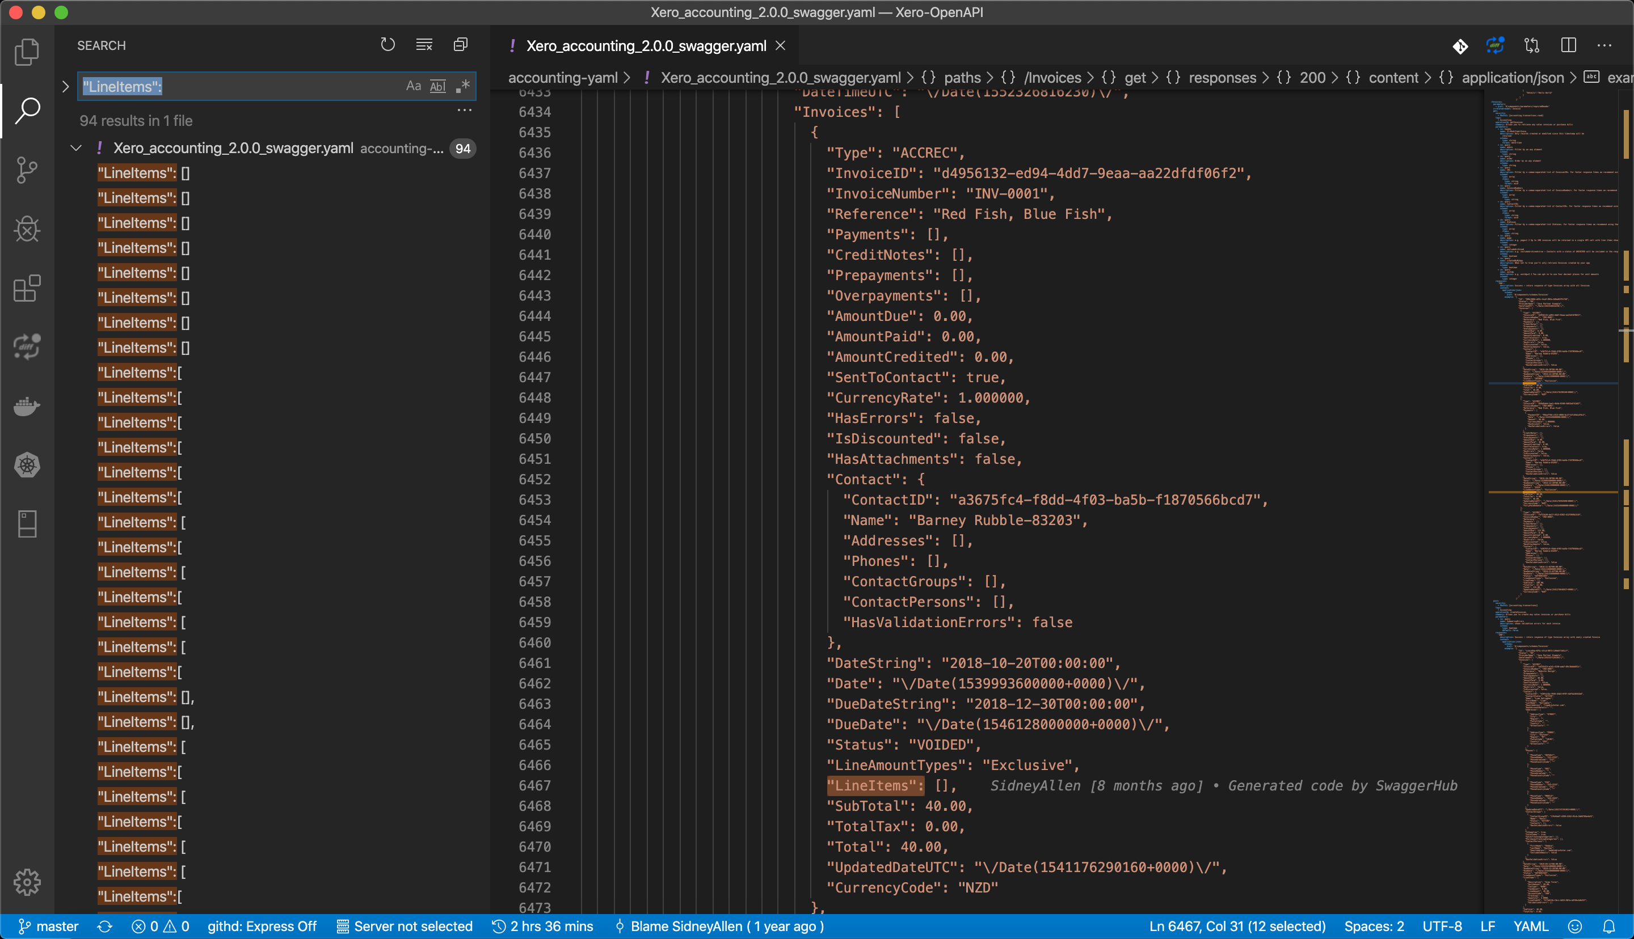Disable the Match Whole Word toggle

(x=438, y=86)
